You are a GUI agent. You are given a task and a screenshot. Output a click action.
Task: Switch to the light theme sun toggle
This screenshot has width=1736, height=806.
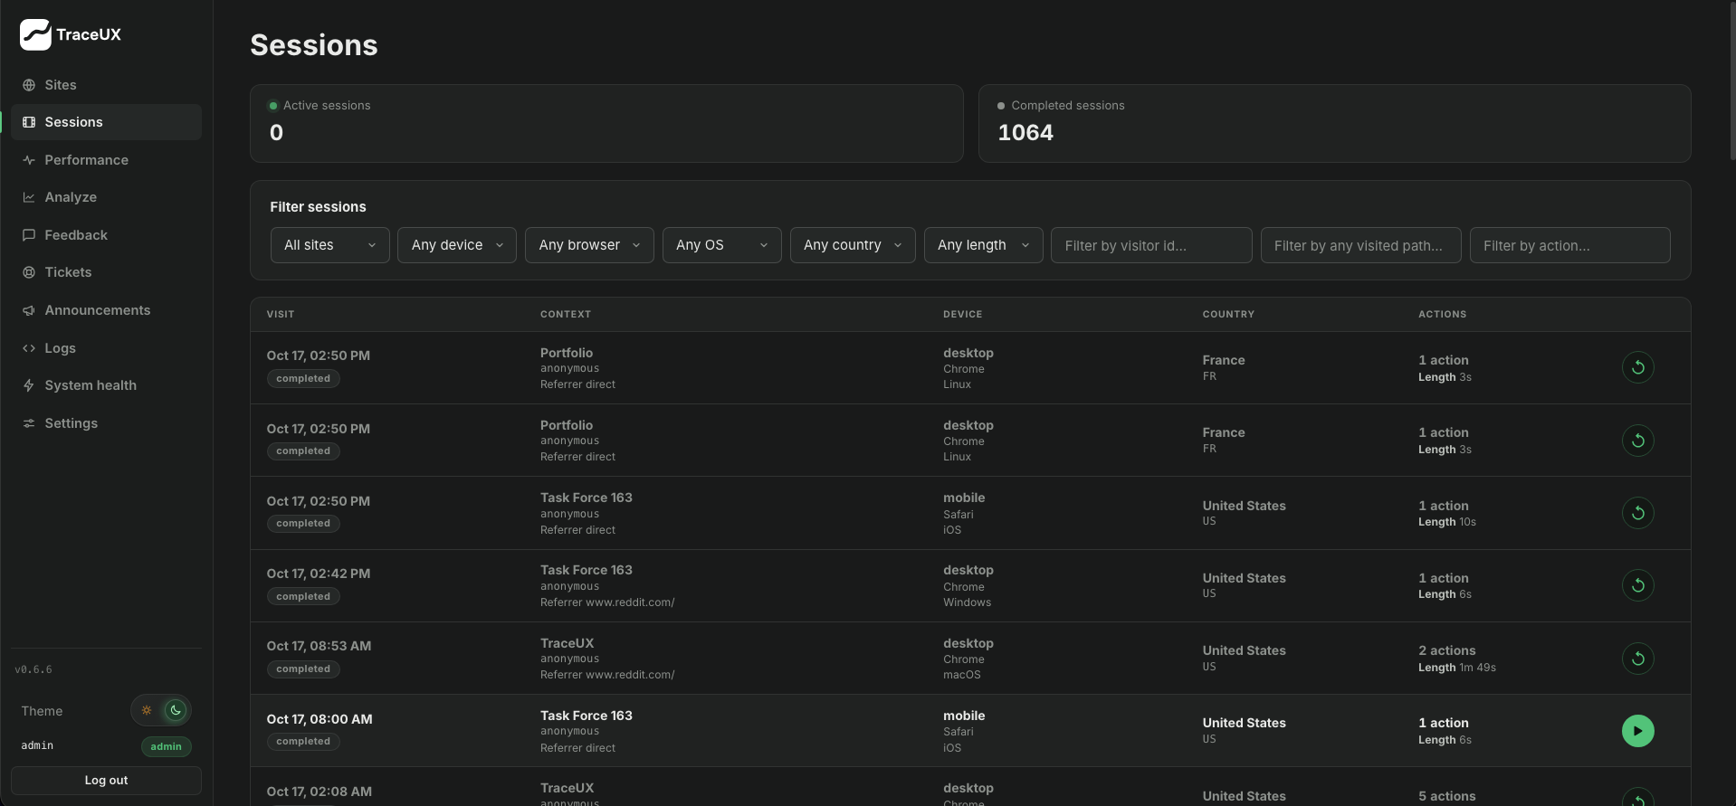[x=147, y=710]
